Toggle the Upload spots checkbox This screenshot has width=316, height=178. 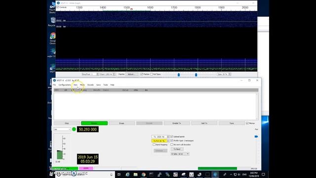coord(172,136)
